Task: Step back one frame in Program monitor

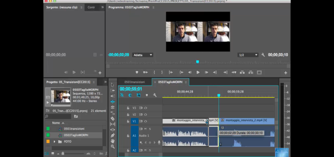Action: click(189, 72)
